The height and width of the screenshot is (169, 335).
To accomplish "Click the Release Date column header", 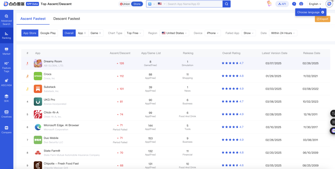I will 311,53.
